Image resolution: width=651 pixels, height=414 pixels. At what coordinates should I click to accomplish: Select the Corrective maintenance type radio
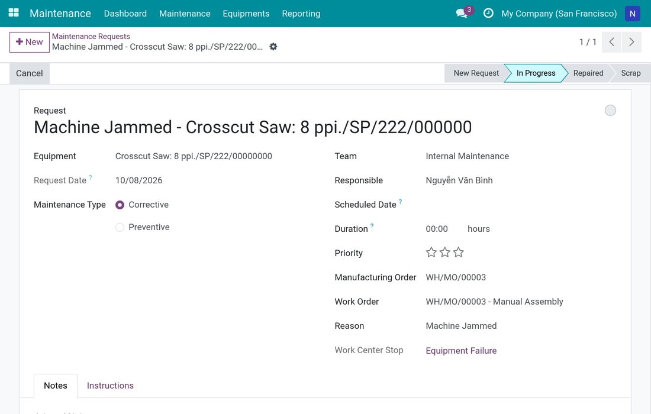click(120, 205)
